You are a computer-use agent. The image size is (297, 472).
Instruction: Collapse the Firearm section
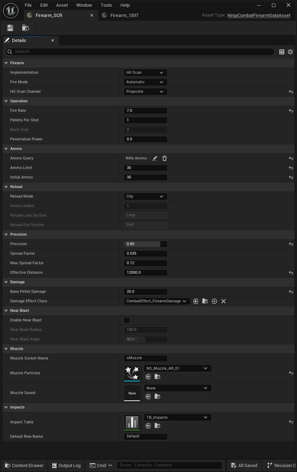click(6, 63)
